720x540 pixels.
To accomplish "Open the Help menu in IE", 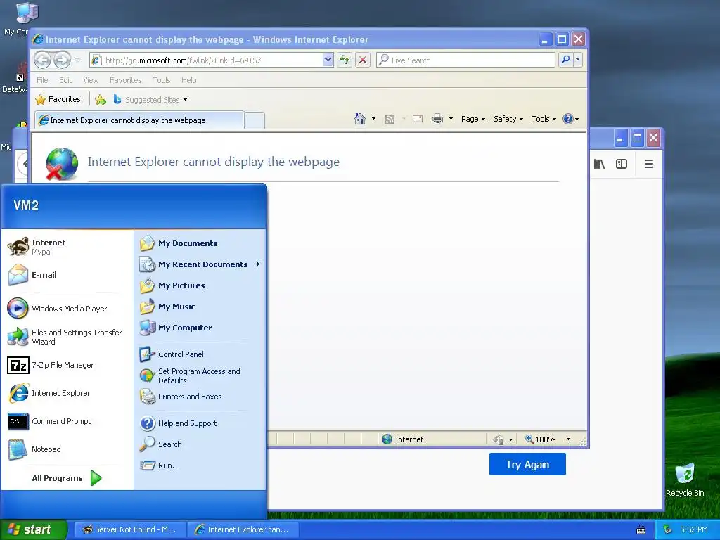I will tap(188, 80).
